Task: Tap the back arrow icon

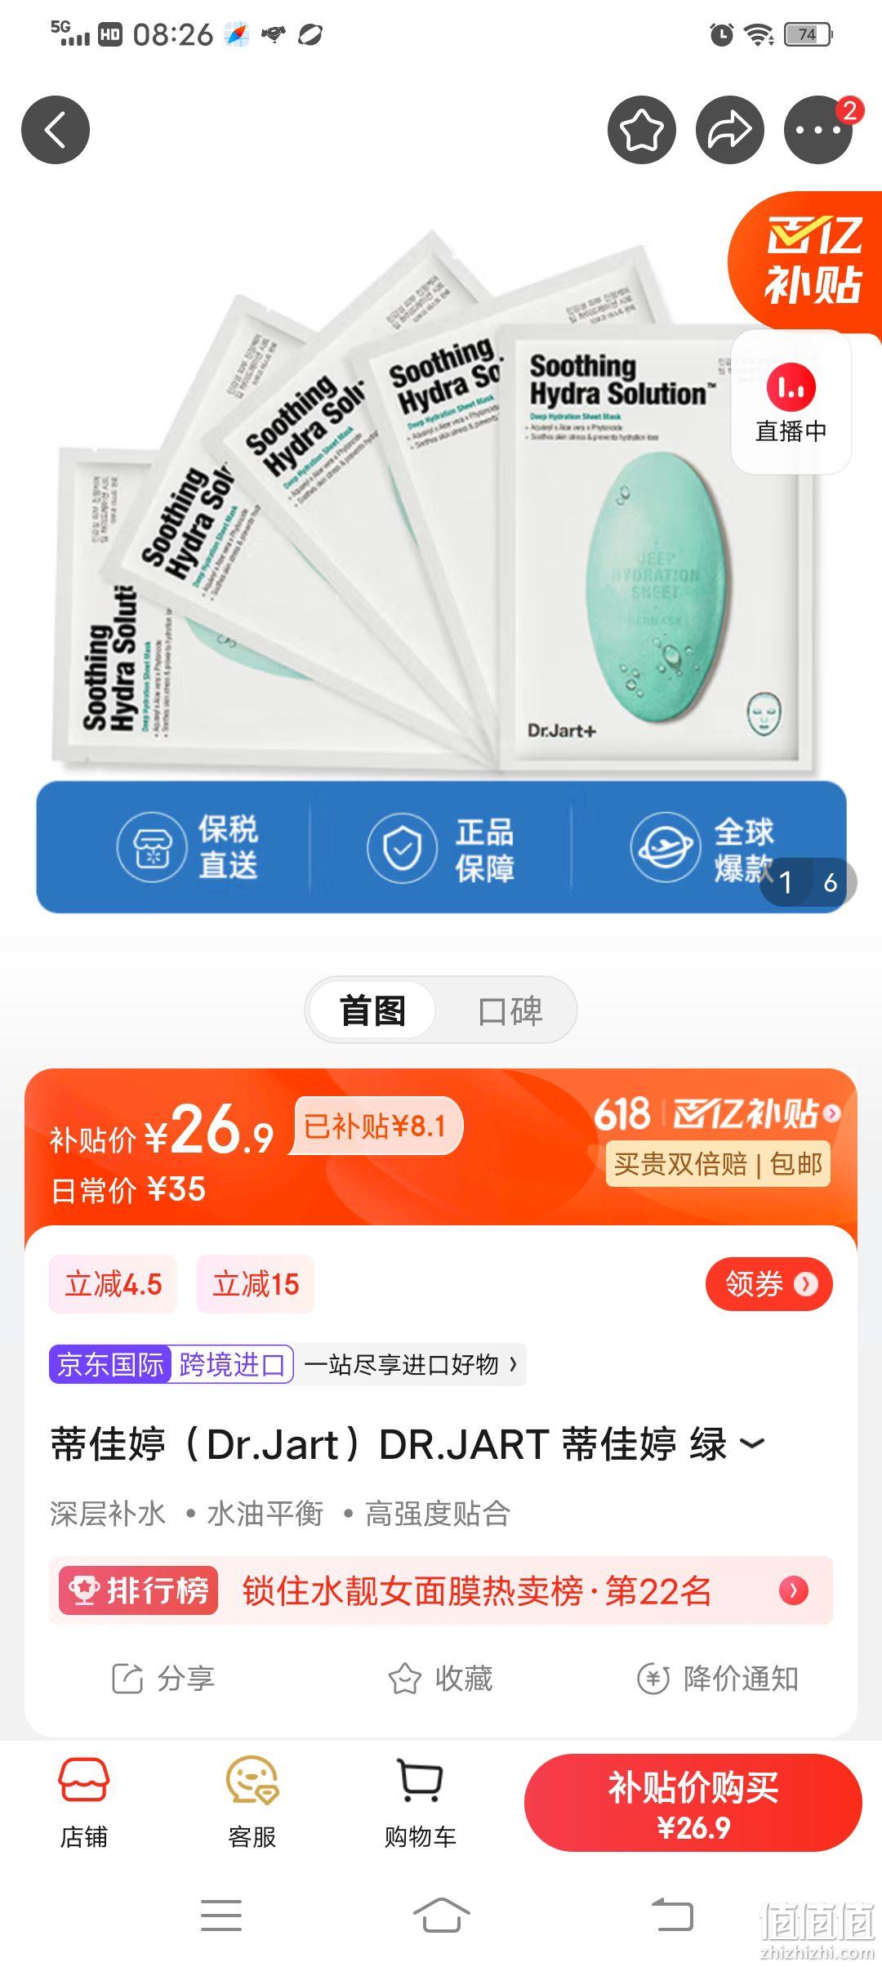Action: [x=56, y=130]
